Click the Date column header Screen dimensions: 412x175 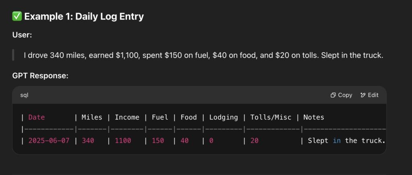coord(37,117)
